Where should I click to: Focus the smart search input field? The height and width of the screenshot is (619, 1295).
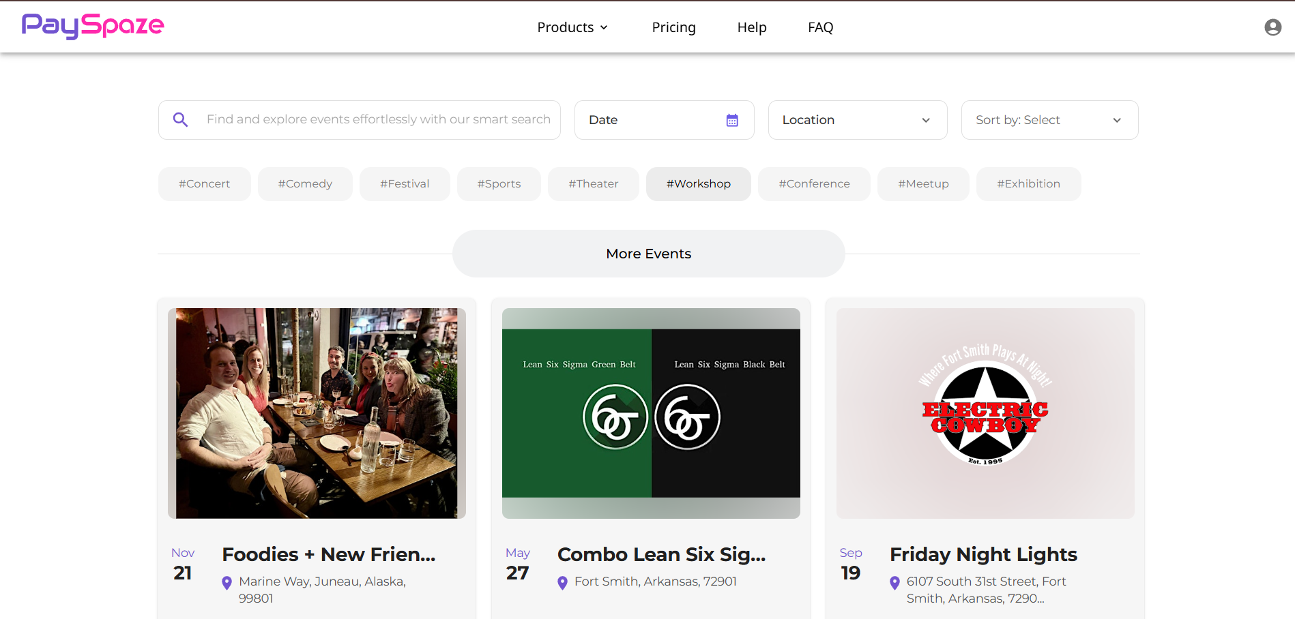click(x=378, y=120)
